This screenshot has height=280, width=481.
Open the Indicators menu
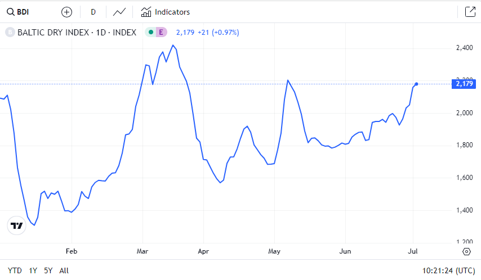pyautogui.click(x=166, y=12)
